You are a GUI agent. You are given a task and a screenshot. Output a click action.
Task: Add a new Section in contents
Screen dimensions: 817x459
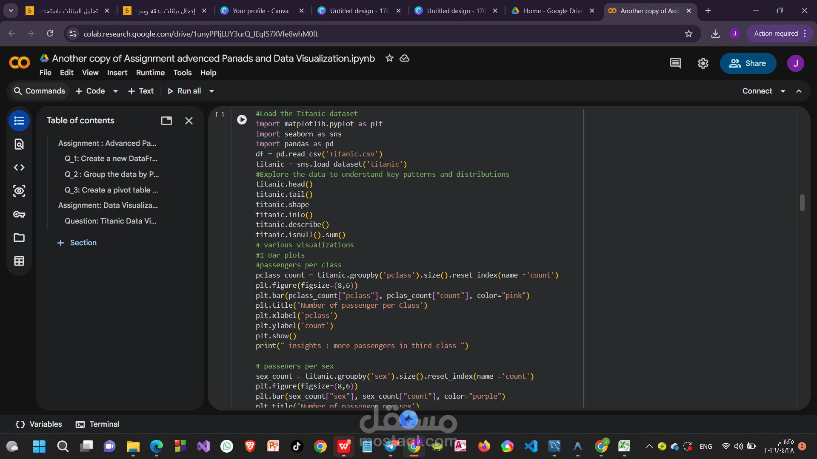pyautogui.click(x=77, y=243)
